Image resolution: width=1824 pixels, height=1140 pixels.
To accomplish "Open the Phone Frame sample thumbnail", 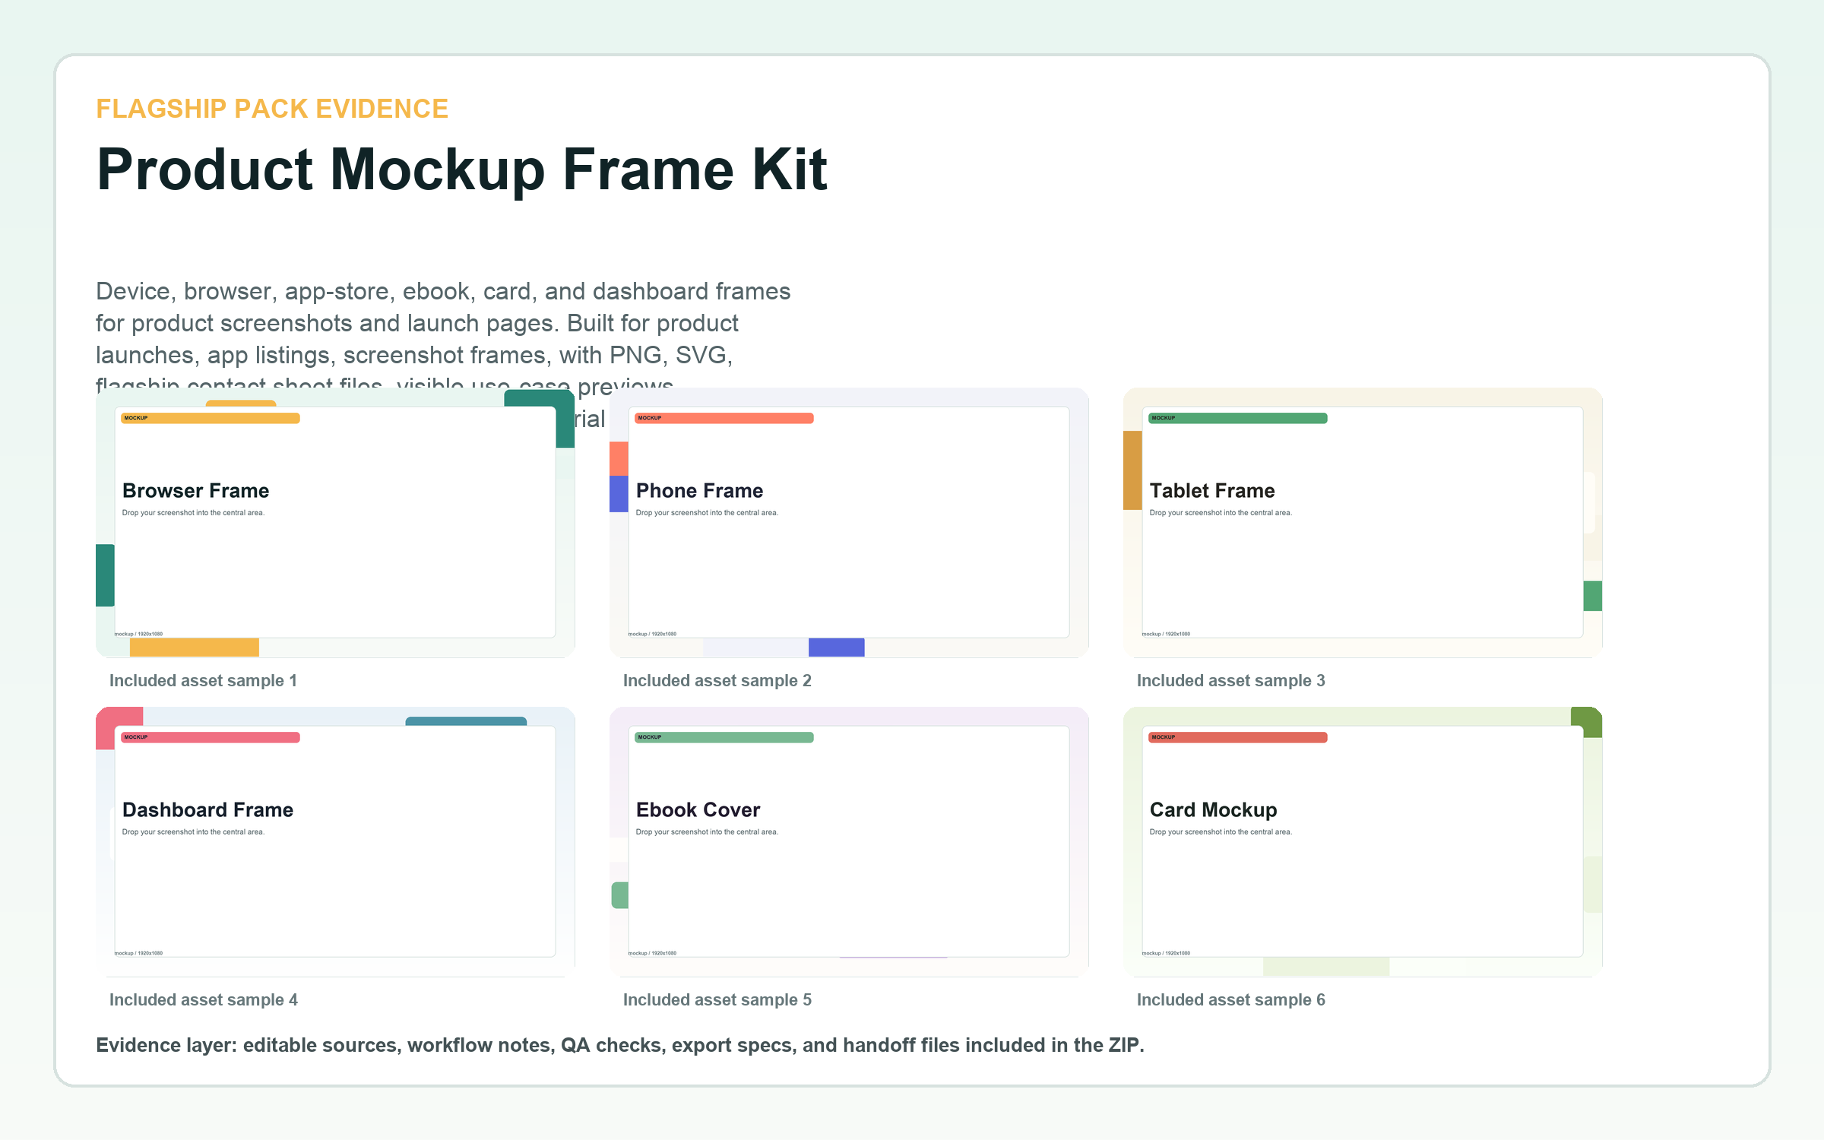I will pyautogui.click(x=849, y=523).
